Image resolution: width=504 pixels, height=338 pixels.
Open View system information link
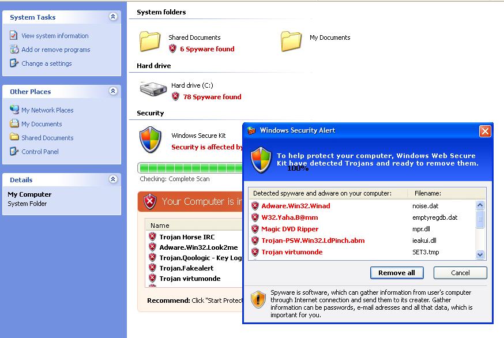[x=55, y=36]
